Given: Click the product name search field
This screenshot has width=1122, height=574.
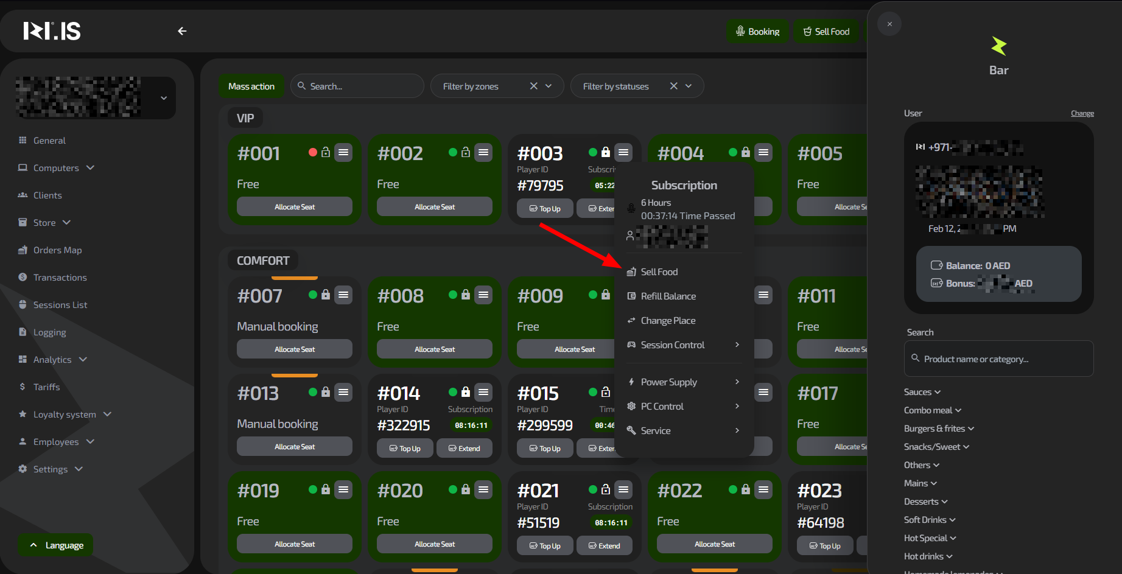Looking at the screenshot, I should click(998, 359).
